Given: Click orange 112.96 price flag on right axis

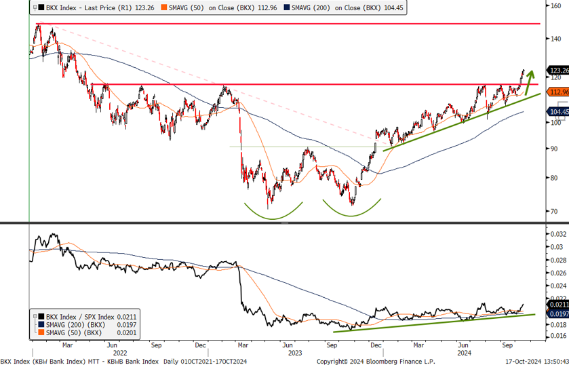Looking at the screenshot, I should [x=557, y=92].
